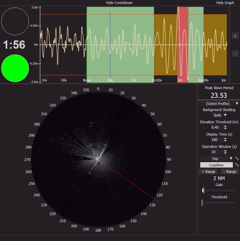Open wrench settings next to Day
This screenshot has height=241, width=240.
click(237, 159)
